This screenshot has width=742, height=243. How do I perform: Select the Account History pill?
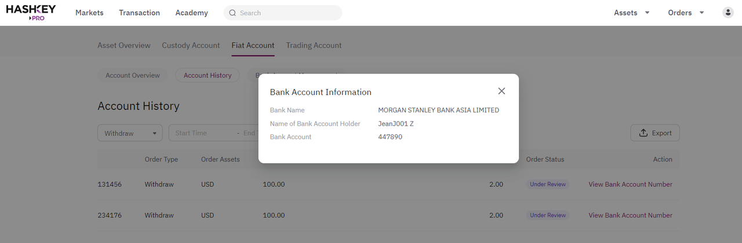pyautogui.click(x=208, y=75)
